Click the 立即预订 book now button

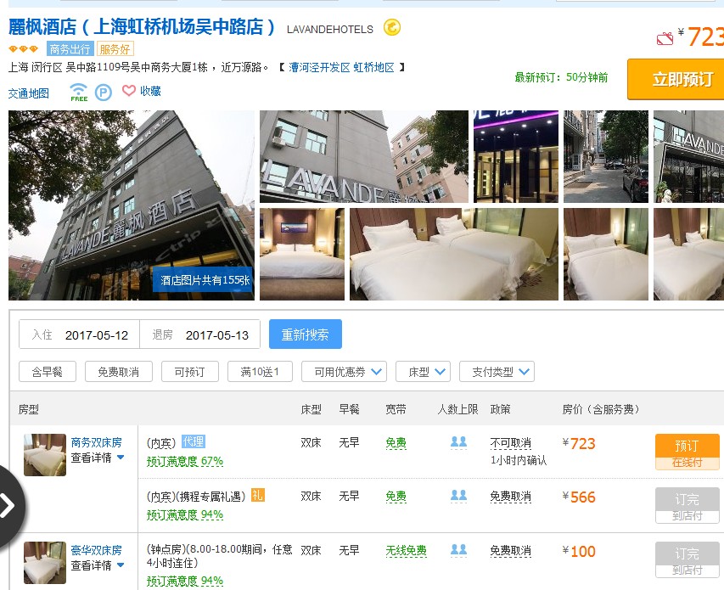coord(677,80)
